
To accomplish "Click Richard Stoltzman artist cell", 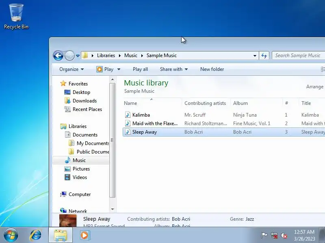I will 206,124.
